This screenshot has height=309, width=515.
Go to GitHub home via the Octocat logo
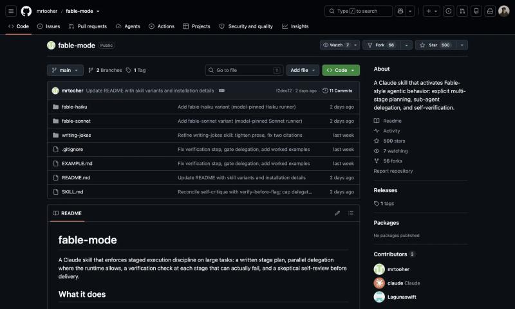pos(26,11)
